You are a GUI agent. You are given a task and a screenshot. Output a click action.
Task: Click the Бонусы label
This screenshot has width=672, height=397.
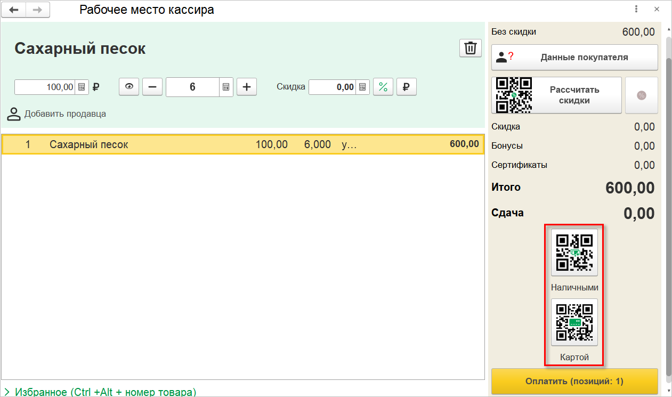coord(507,145)
